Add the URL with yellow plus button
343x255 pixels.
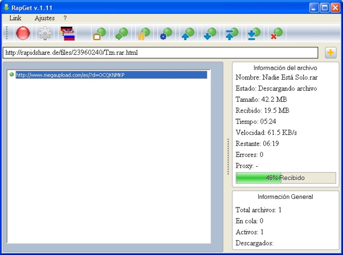pos(331,52)
